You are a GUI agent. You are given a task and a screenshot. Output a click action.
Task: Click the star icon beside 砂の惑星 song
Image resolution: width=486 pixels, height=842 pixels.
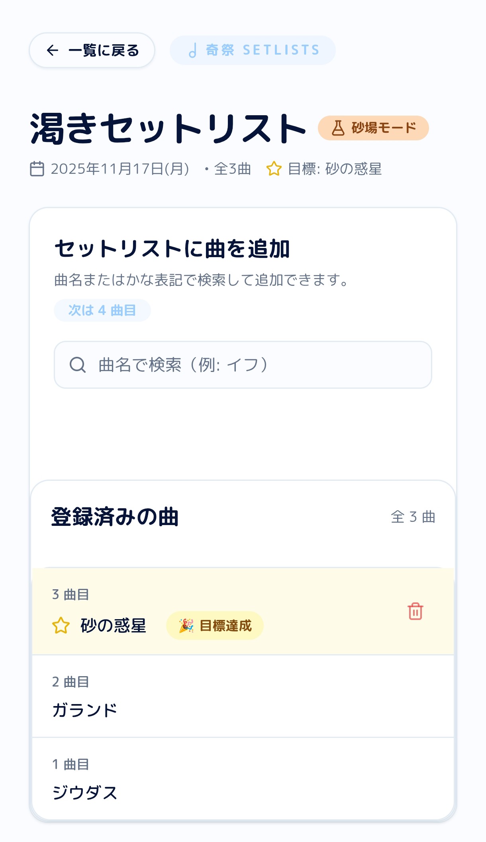[61, 626]
